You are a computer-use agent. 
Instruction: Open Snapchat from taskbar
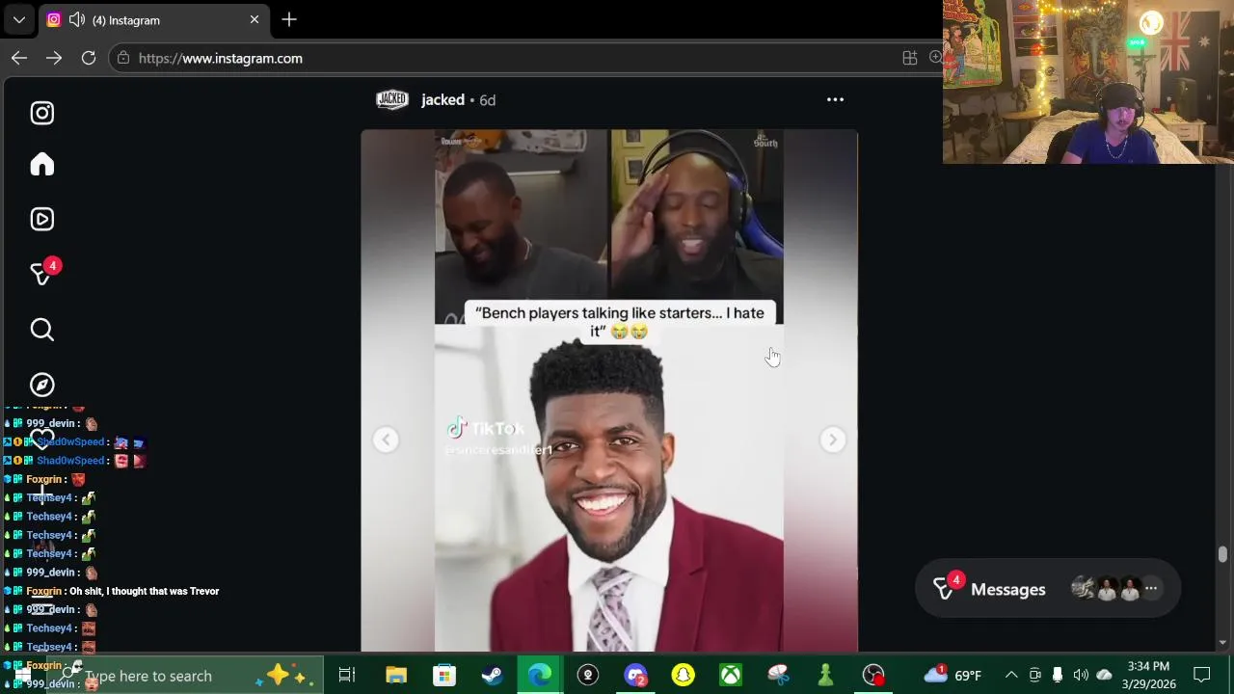[683, 675]
